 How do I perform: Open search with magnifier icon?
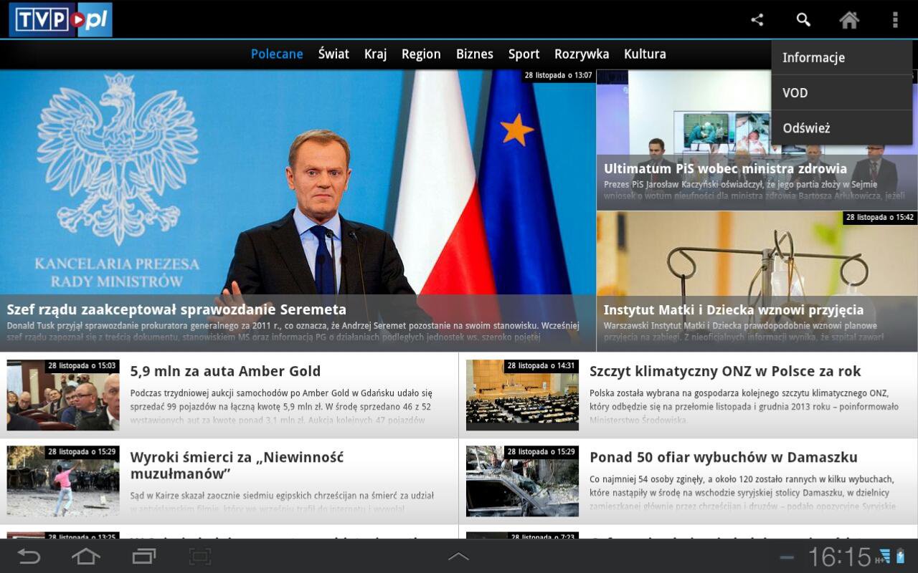[803, 20]
